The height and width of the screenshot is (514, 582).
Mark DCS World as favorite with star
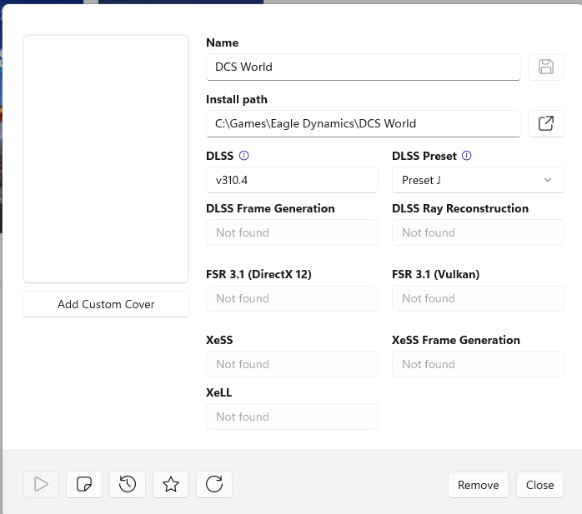[x=171, y=484]
